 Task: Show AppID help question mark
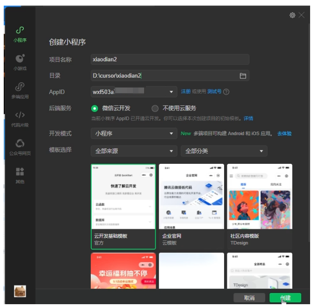pos(226,92)
